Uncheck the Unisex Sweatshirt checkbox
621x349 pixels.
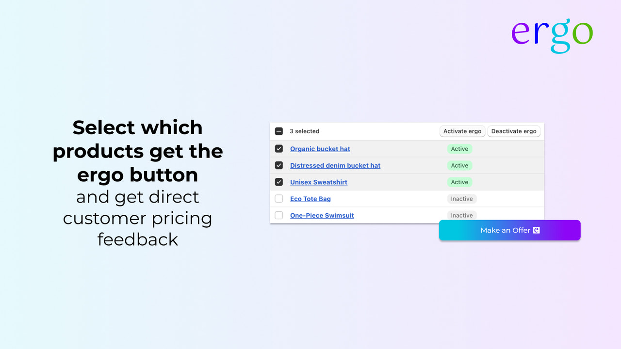click(x=279, y=182)
